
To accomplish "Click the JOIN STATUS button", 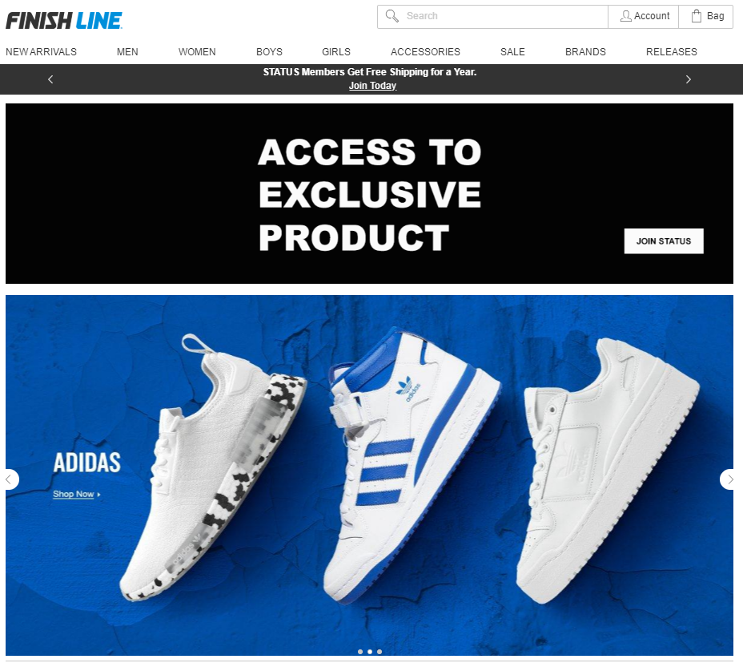I will tap(664, 241).
